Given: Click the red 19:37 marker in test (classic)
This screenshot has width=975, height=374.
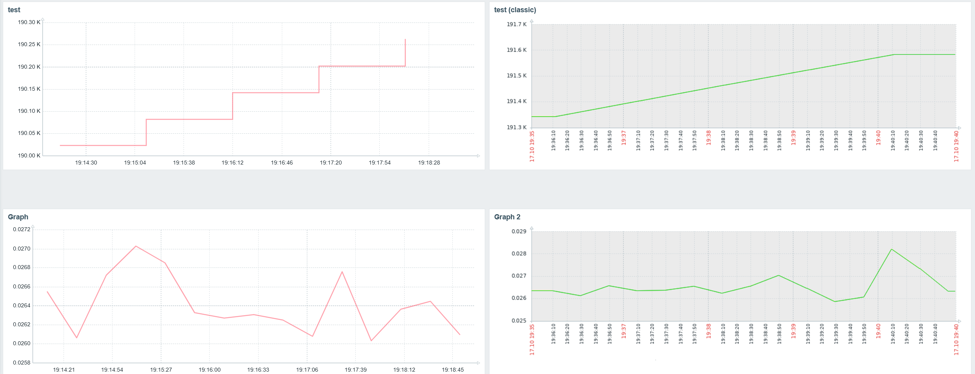Looking at the screenshot, I should pos(624,138).
